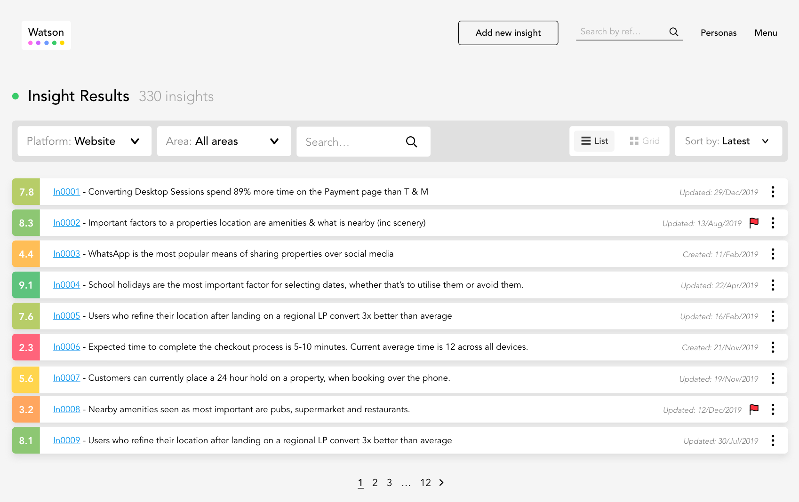
Task: Click the 9.1 green score badge
Action: 26,285
